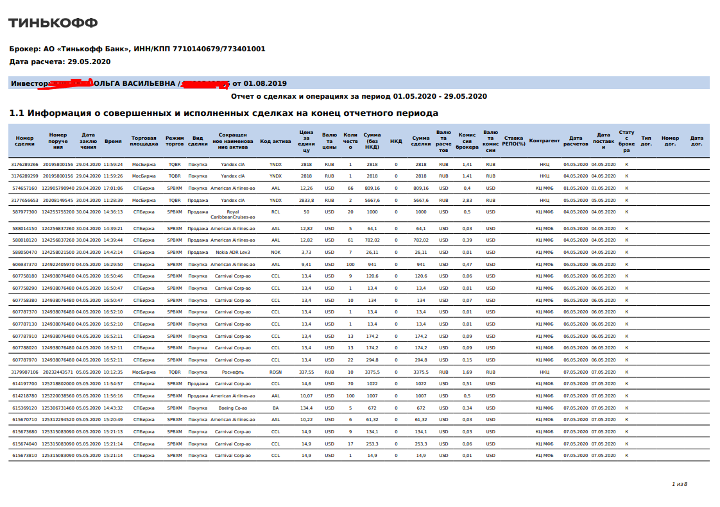
Task: Click the page indicator '1 из 8'
Action: [x=680, y=484]
